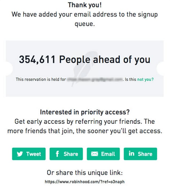
Task: Click the Facebook f logo icon
Action: tap(57, 154)
